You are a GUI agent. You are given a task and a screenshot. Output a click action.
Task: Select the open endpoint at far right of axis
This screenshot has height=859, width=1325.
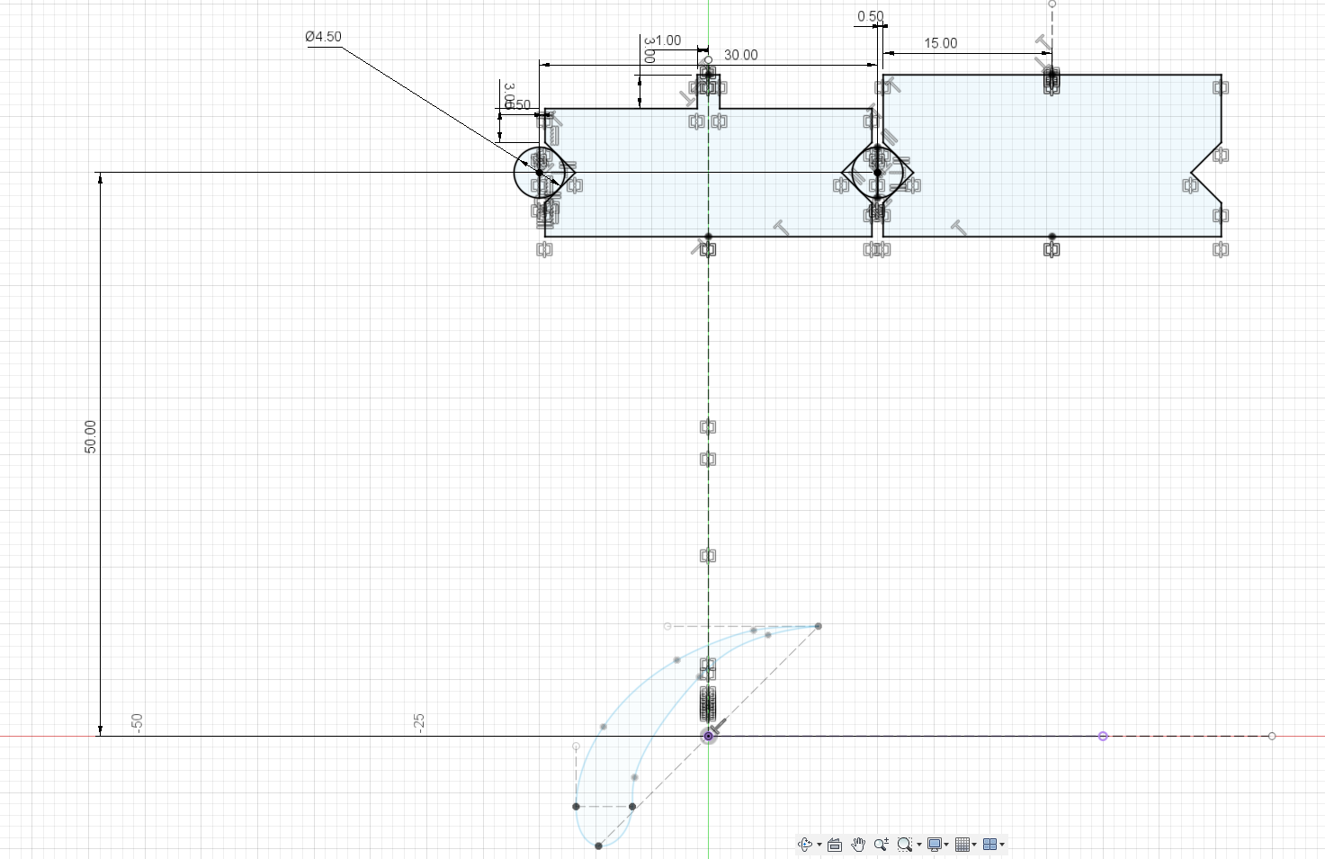tap(1271, 736)
